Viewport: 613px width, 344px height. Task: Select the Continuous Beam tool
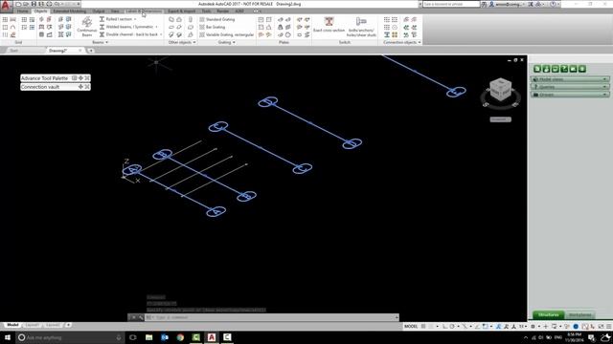tap(87, 26)
